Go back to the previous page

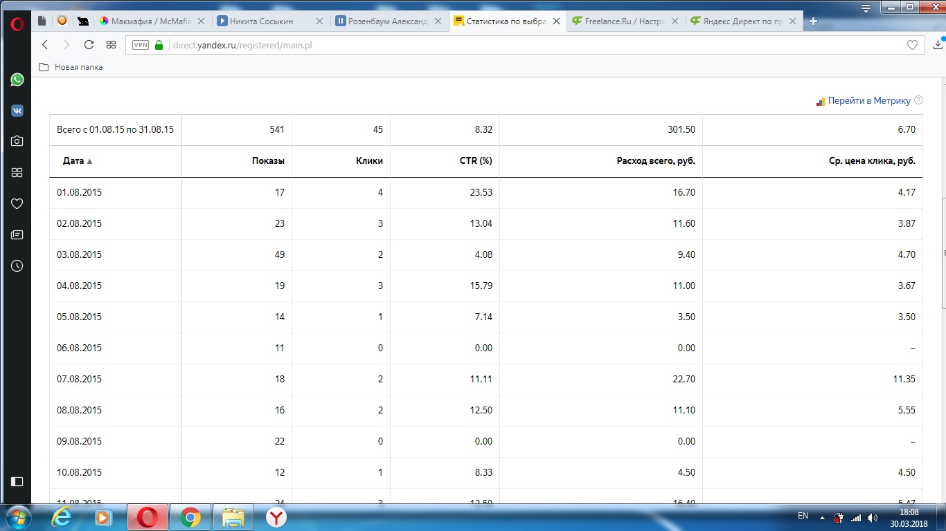point(45,45)
